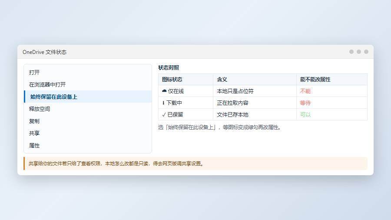The width and height of the screenshot is (391, 220).
Task: Click the 复制 menu entry
Action: pyautogui.click(x=88, y=121)
